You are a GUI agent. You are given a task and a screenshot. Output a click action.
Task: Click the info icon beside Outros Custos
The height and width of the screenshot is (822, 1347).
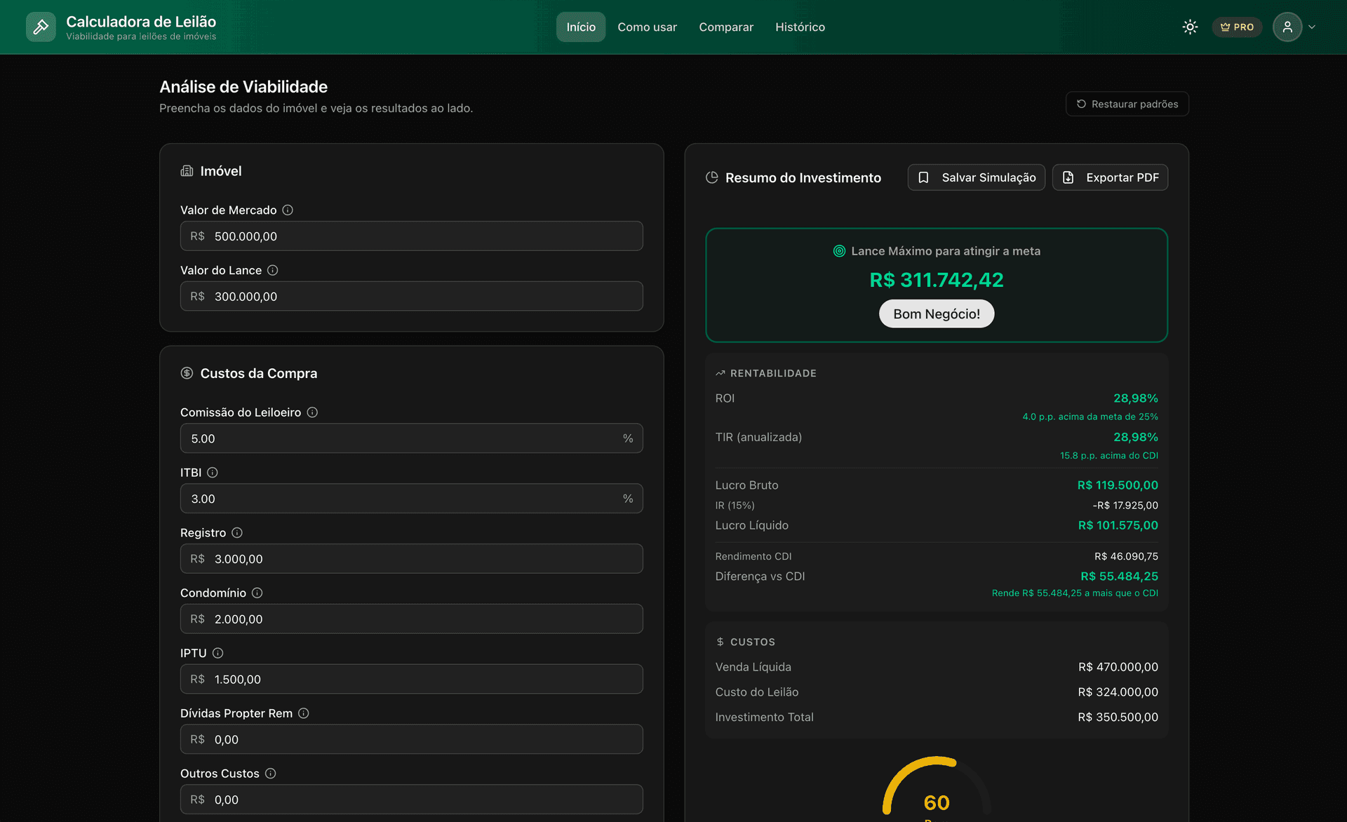[271, 773]
